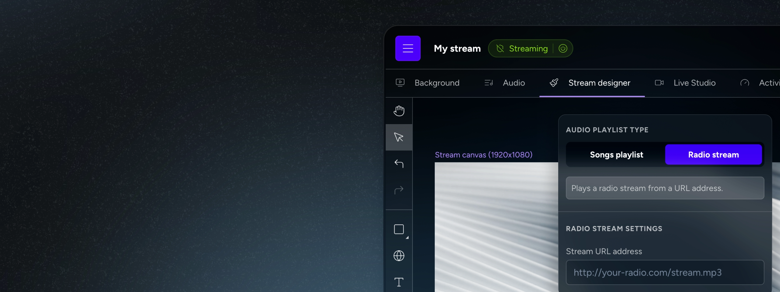Focus the Stream URL address field

665,272
